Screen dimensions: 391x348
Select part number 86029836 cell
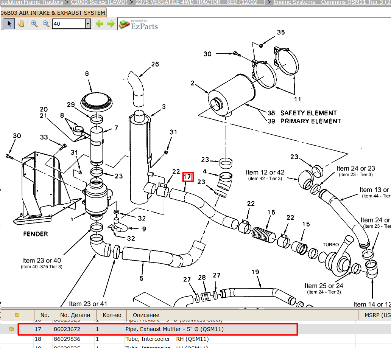[67, 339]
